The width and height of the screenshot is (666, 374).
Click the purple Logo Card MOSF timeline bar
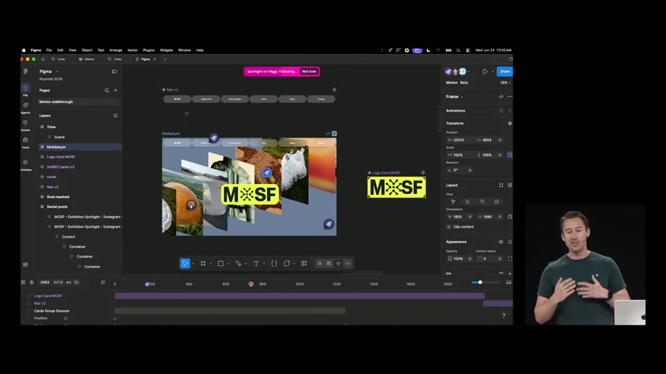point(300,296)
